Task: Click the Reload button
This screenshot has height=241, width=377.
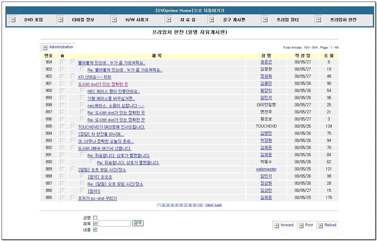Action: (327, 225)
